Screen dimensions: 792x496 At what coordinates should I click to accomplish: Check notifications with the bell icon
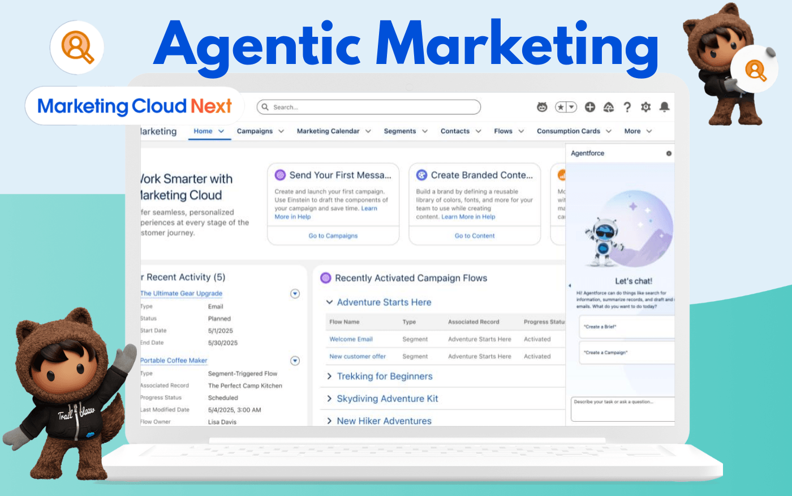[x=664, y=106]
